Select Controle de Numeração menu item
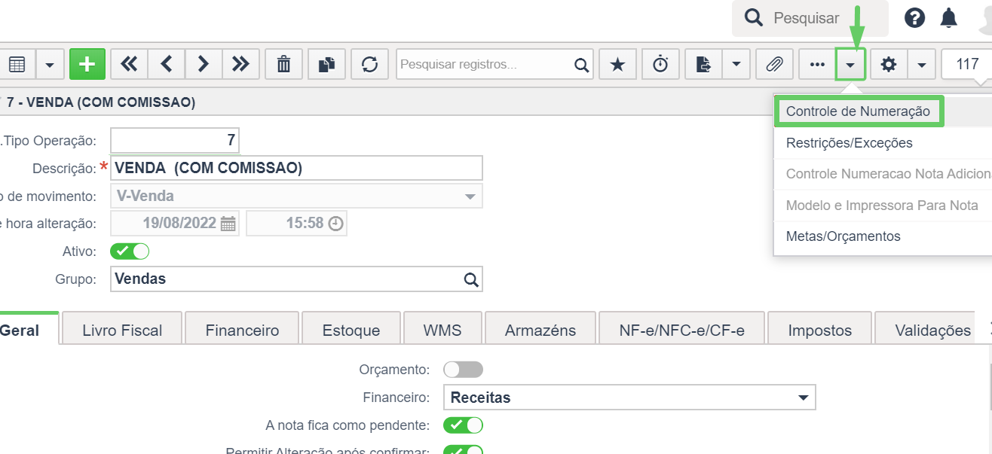Screen dimensions: 992x454 [x=858, y=111]
